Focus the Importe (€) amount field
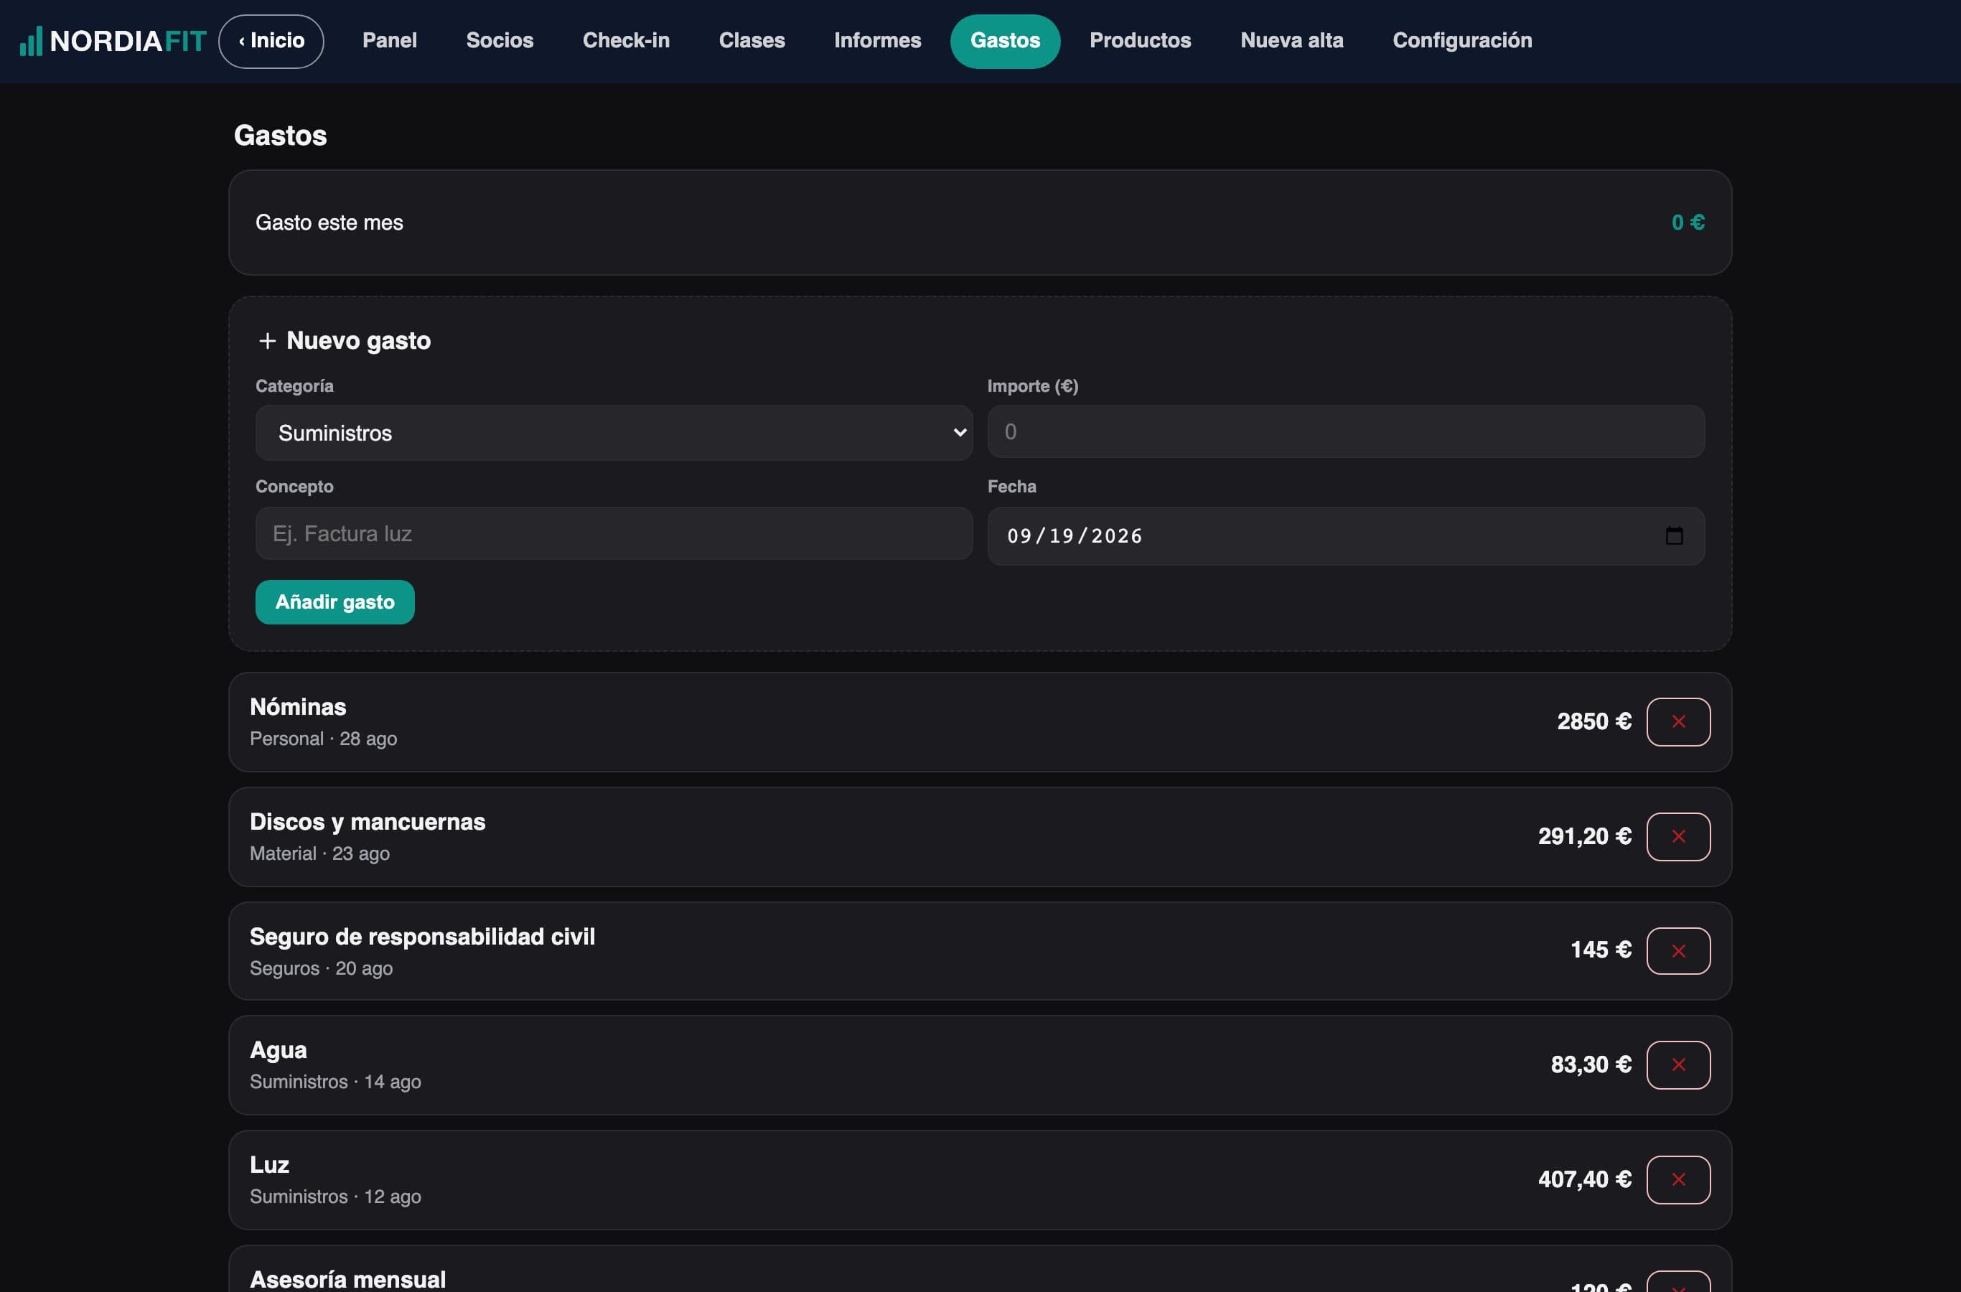 point(1346,432)
